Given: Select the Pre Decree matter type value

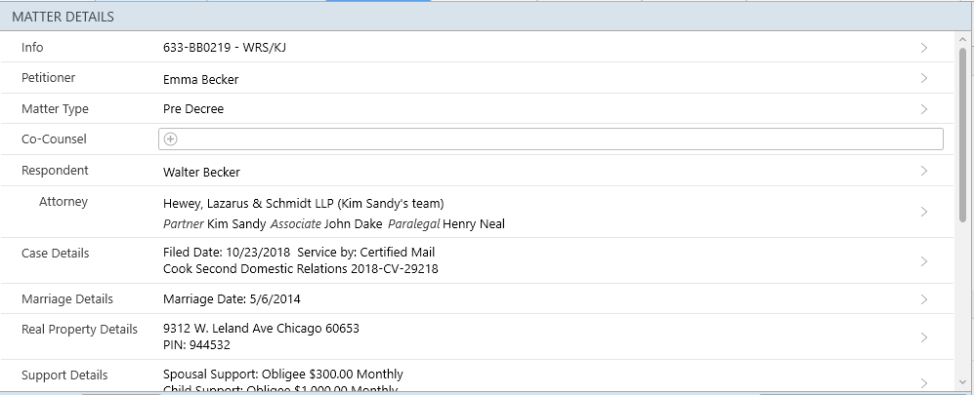Looking at the screenshot, I should click(193, 109).
